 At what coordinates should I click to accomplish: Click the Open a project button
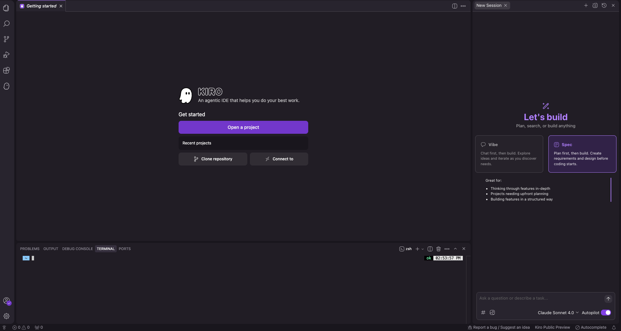243,127
